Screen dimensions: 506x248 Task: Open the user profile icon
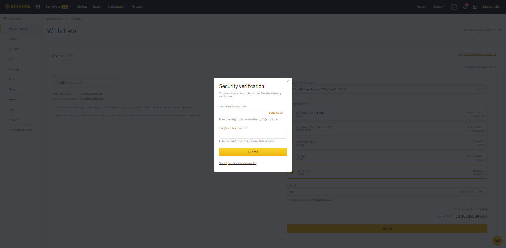pyautogui.click(x=454, y=7)
